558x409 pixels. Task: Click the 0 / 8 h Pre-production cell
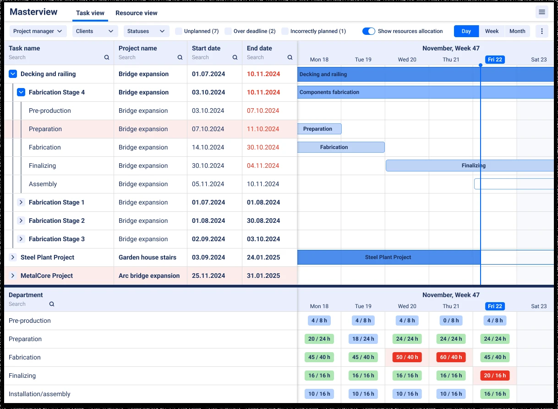click(451, 321)
